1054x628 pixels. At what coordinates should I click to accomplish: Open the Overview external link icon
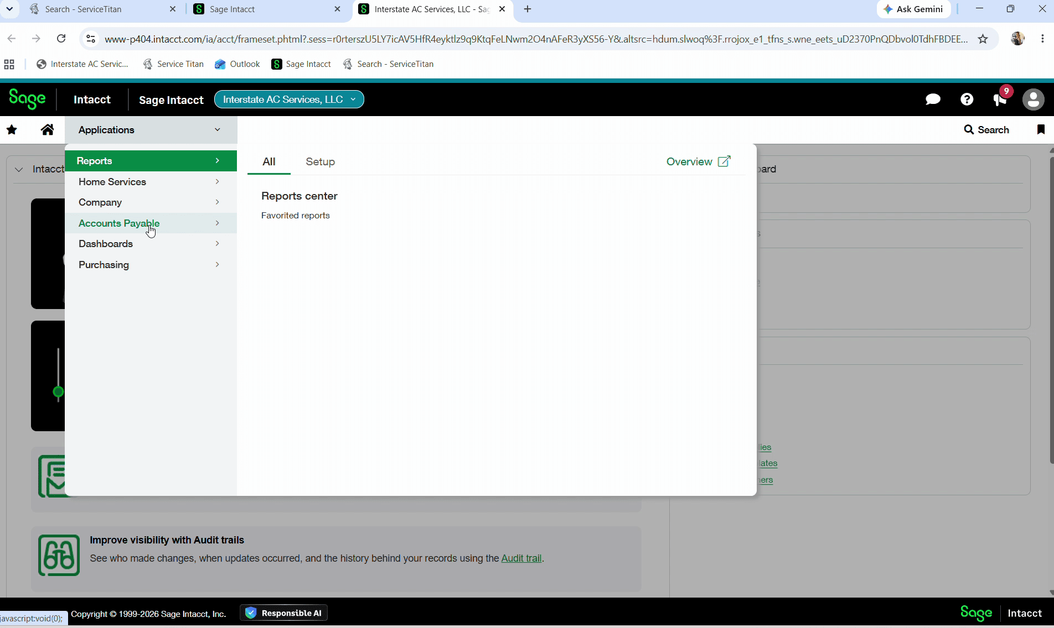(724, 161)
